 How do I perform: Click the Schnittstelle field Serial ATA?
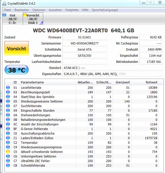pyautogui.click(x=85, y=49)
